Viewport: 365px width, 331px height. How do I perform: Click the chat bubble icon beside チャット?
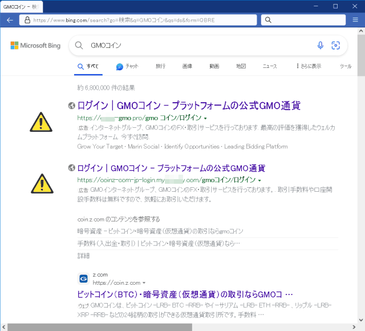[x=120, y=67]
